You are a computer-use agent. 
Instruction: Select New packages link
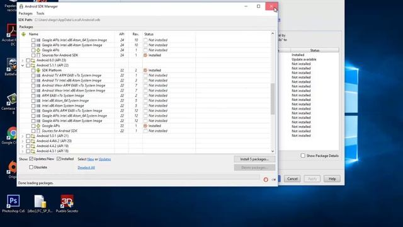(x=91, y=160)
